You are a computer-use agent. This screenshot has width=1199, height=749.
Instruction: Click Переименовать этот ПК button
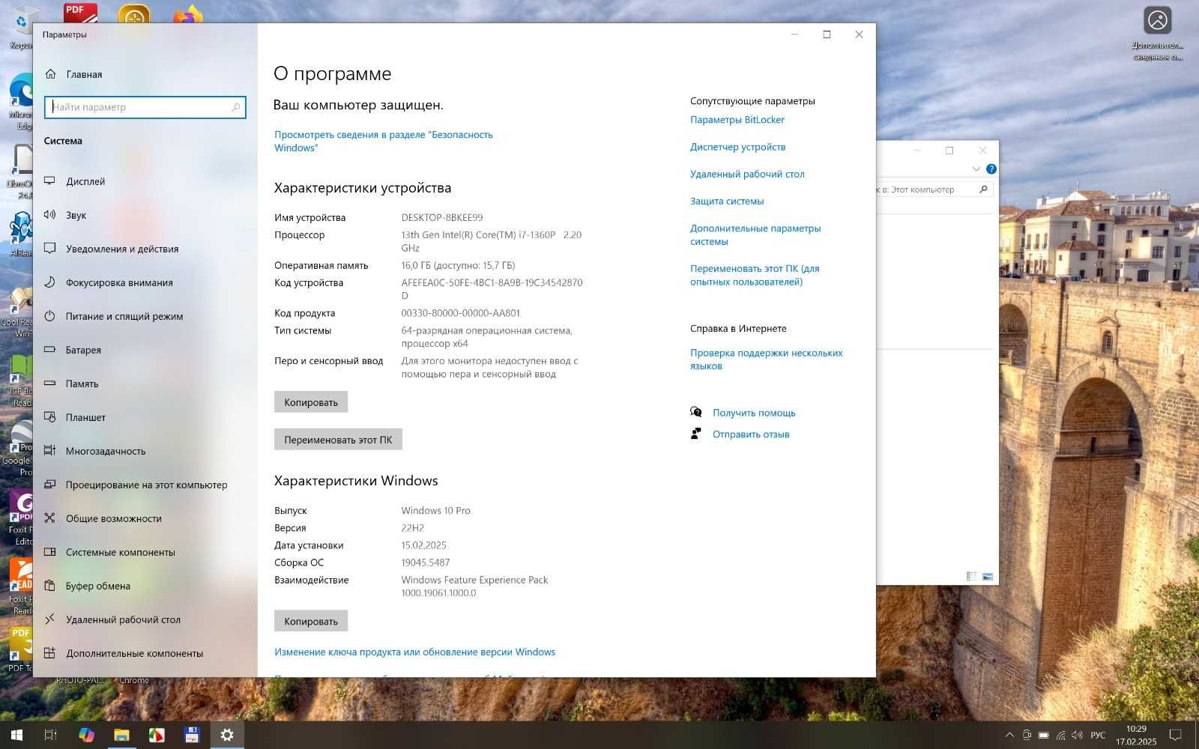click(338, 440)
